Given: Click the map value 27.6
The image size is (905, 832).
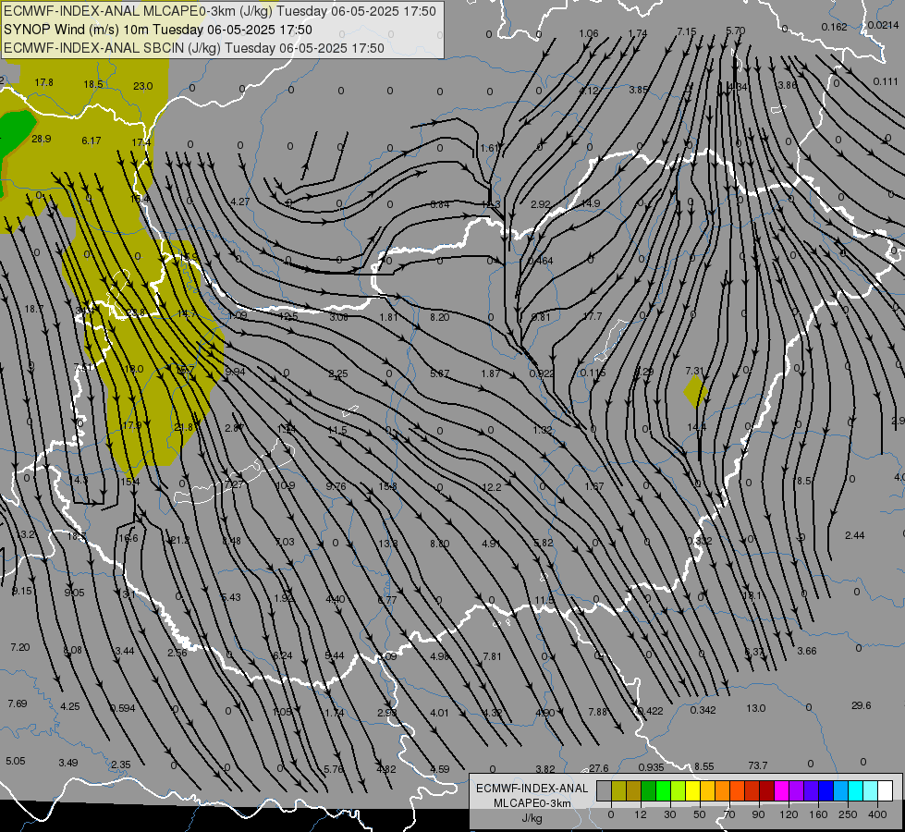Looking at the screenshot, I should pyautogui.click(x=598, y=768).
